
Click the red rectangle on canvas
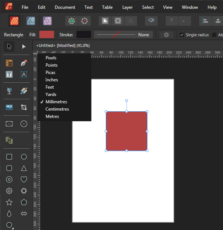point(126,131)
